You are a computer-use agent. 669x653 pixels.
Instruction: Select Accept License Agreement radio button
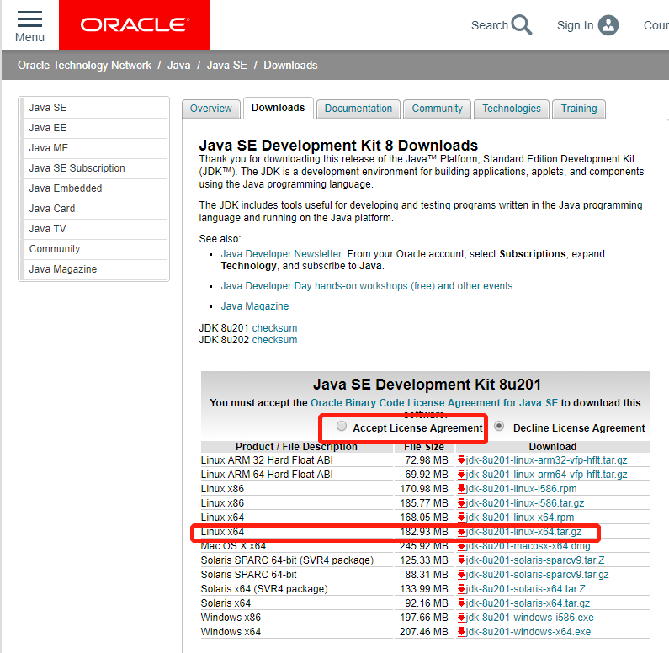[x=342, y=426]
